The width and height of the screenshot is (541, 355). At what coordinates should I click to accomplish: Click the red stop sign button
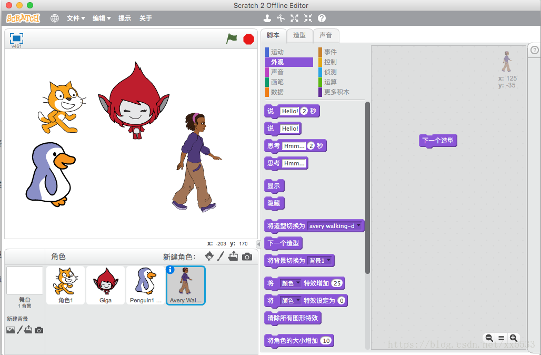coord(248,39)
